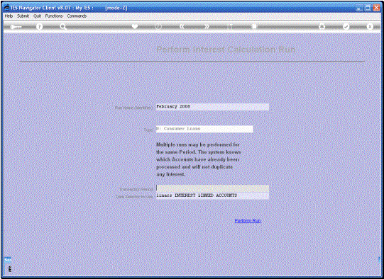
Task: Click the Run Name field with February 2008
Action: pos(212,107)
